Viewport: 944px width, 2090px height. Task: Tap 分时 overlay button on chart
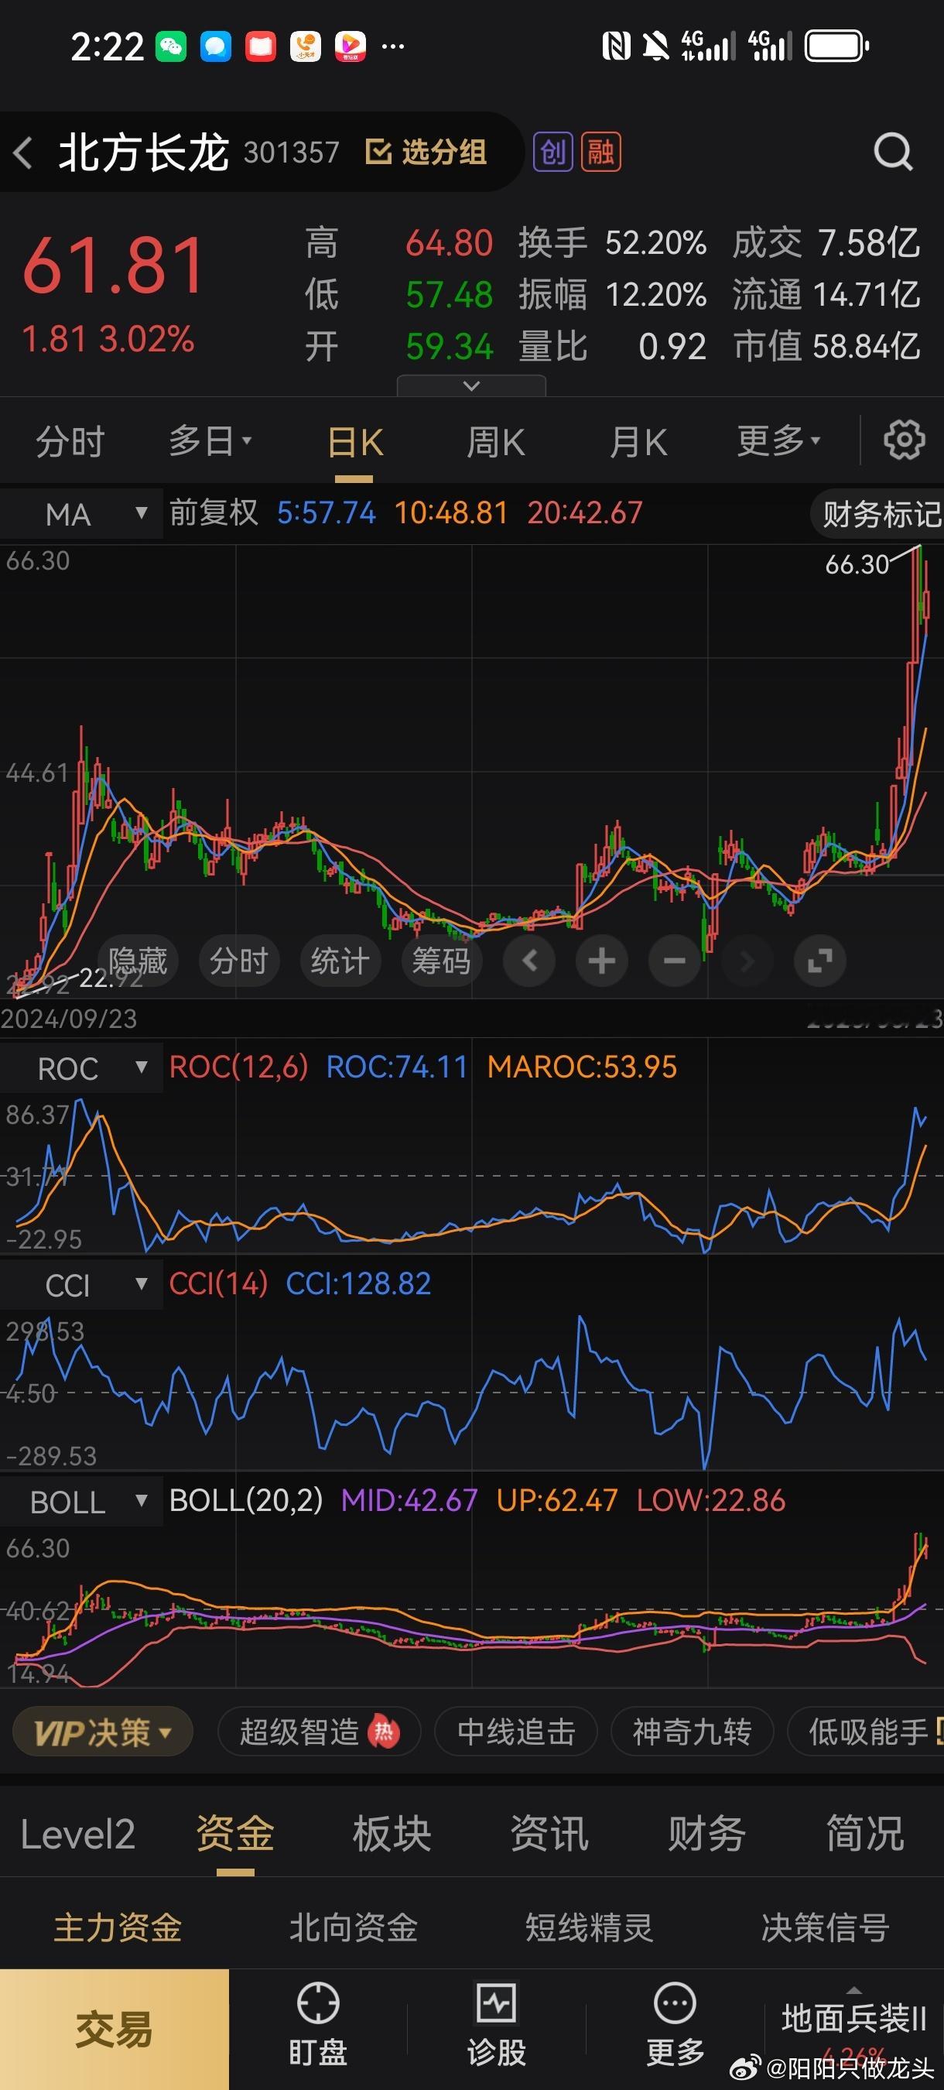click(x=239, y=961)
